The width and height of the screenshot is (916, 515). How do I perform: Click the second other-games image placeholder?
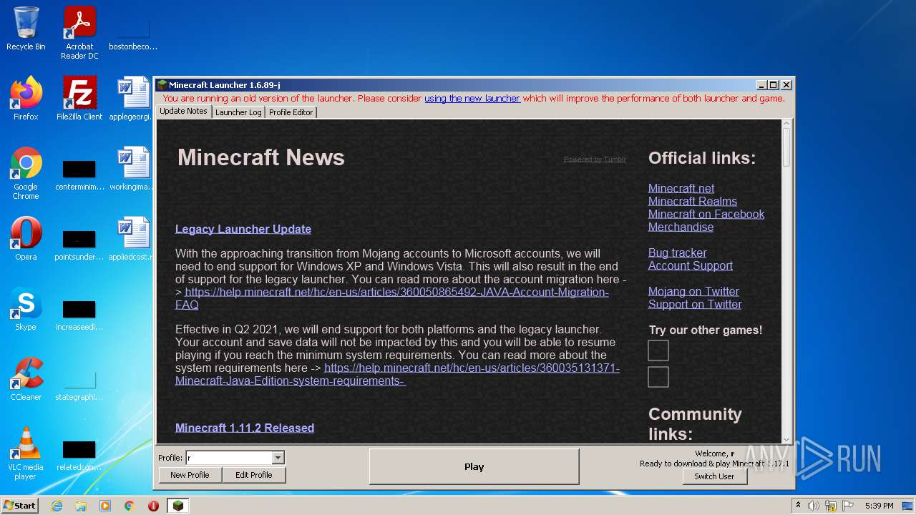(x=658, y=377)
